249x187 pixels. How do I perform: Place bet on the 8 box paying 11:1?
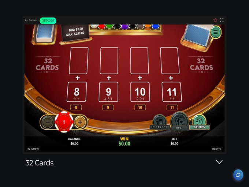coord(77,92)
